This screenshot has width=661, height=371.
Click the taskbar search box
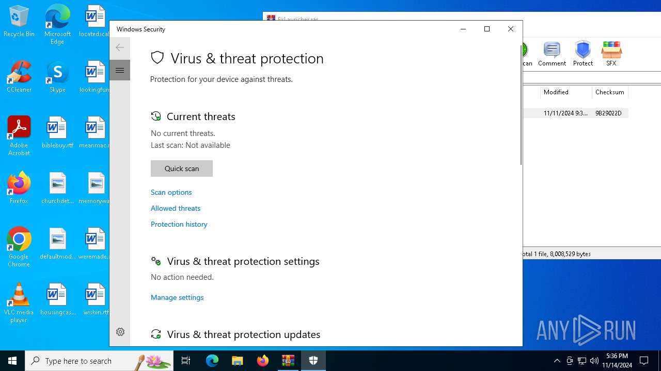[x=99, y=361]
